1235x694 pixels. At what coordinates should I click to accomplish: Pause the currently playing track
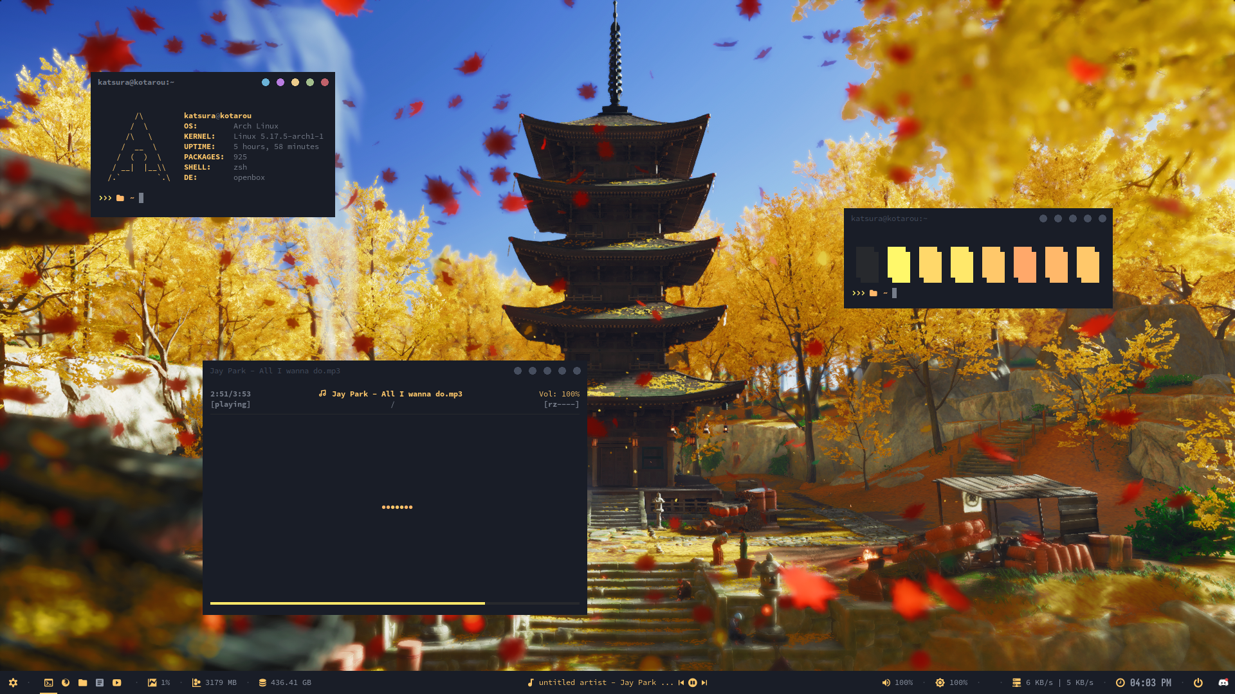[x=693, y=682]
